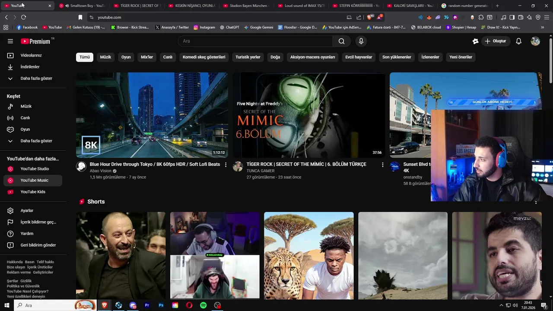Viewport: 553px width, 311px height.
Task: Open the TUNCA GAMER channel link
Action: tap(261, 171)
